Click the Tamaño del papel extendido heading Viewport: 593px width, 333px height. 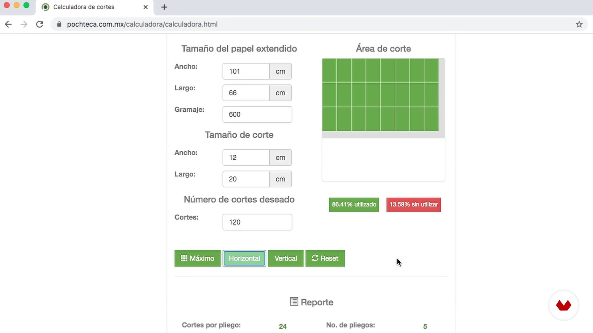pyautogui.click(x=239, y=49)
